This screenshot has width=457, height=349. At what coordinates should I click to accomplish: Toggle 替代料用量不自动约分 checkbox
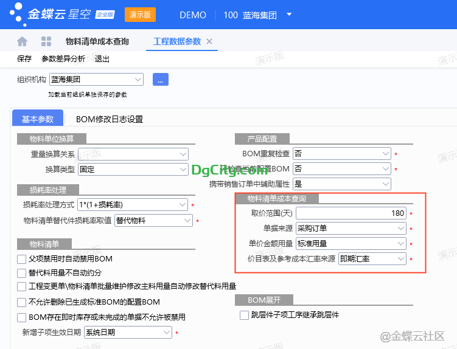[23, 272]
